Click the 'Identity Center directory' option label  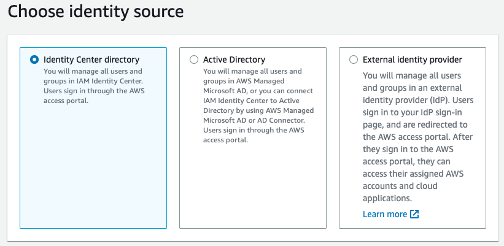[x=91, y=60]
